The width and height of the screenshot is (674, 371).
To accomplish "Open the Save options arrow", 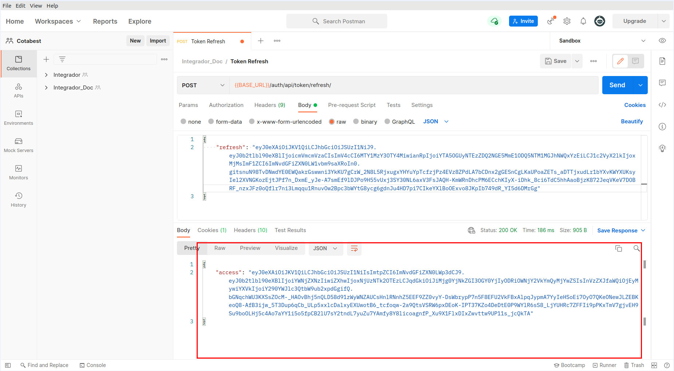I will (577, 61).
